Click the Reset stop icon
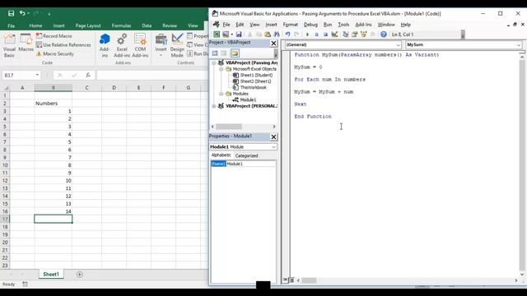The image size is (527, 296). [x=325, y=35]
